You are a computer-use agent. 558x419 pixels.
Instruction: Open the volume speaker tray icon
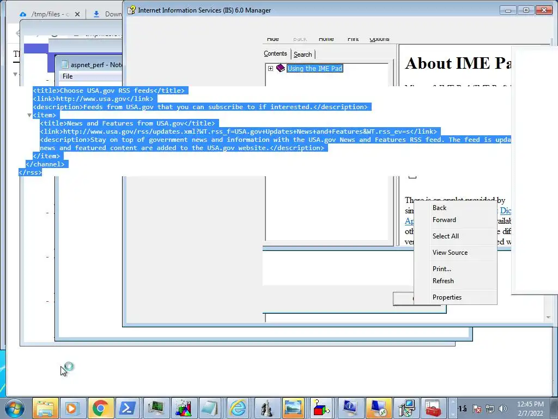pyautogui.click(x=503, y=409)
